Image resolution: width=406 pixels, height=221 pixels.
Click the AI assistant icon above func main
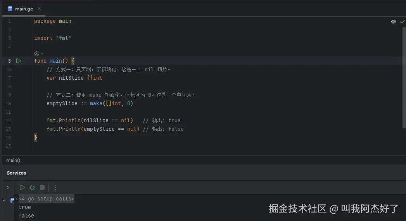(x=36, y=53)
